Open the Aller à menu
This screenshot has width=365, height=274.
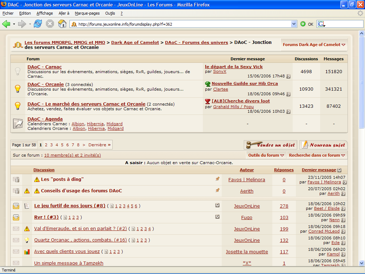point(64,13)
